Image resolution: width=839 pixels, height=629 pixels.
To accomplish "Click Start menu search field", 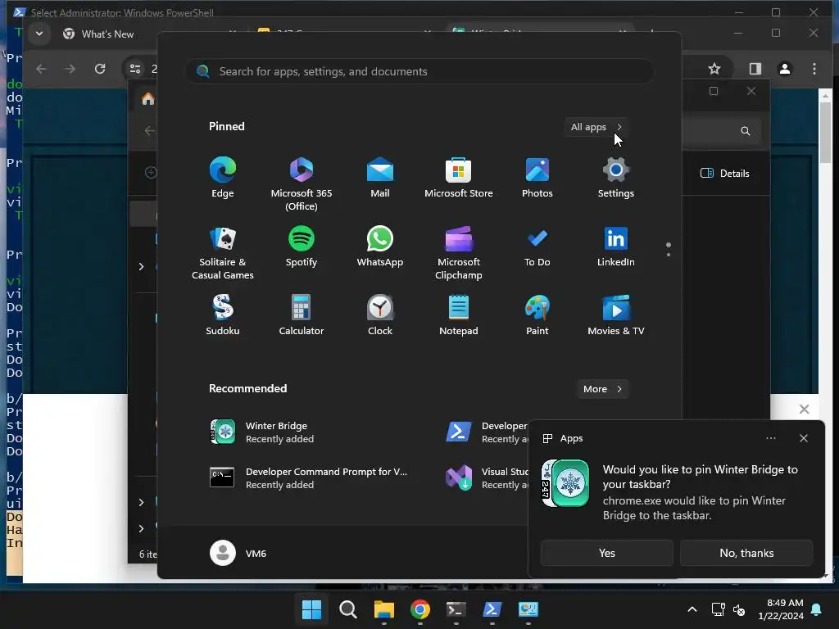I will tap(419, 72).
